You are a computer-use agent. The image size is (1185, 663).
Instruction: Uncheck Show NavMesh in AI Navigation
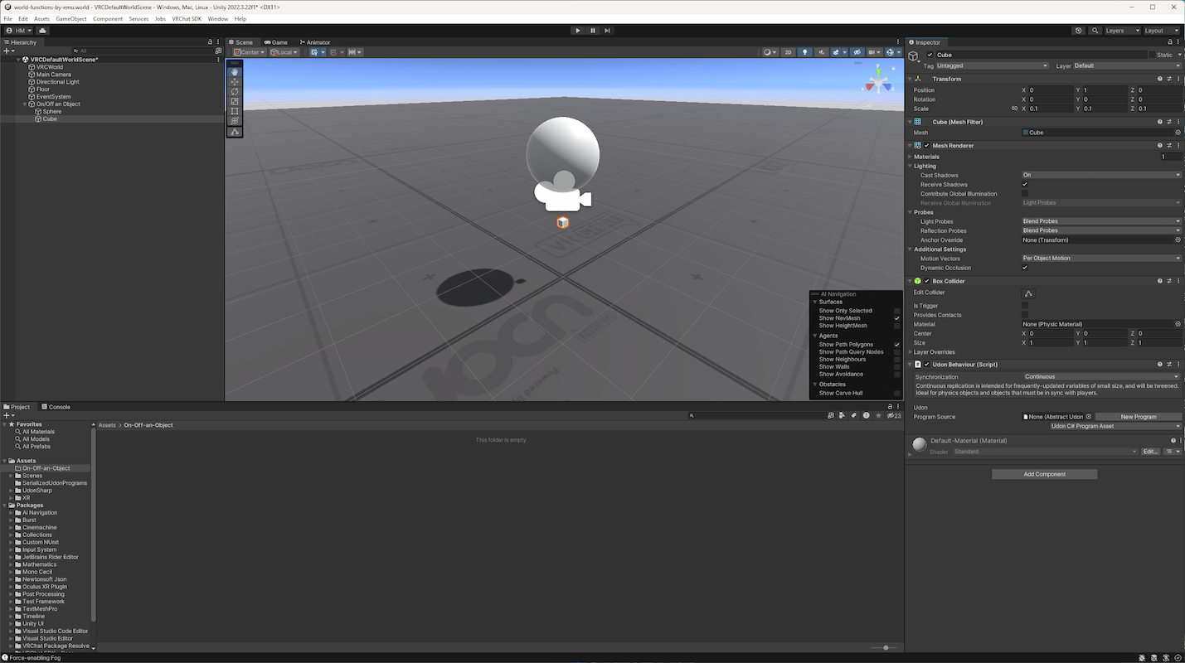(x=896, y=318)
